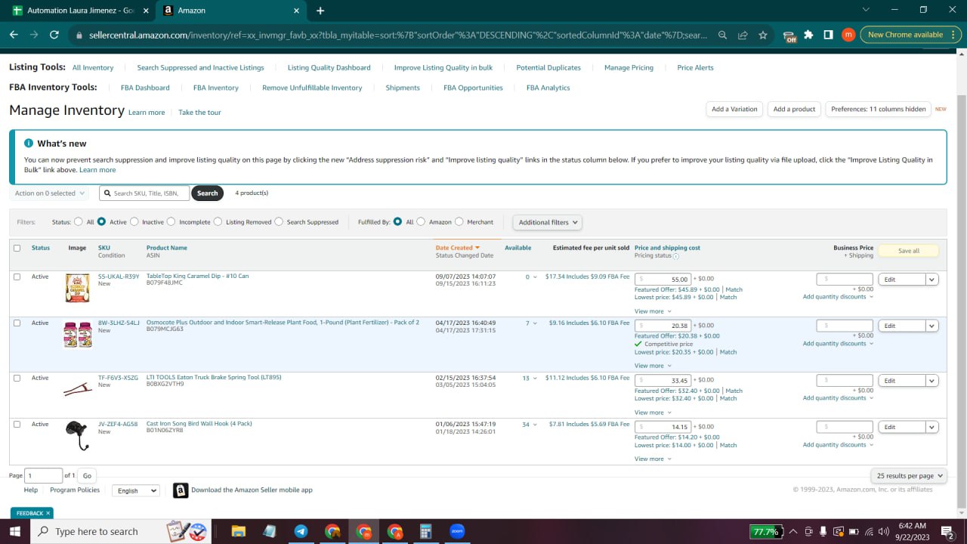Click the tab search chevron in title bar
The height and width of the screenshot is (544, 967).
865,10
